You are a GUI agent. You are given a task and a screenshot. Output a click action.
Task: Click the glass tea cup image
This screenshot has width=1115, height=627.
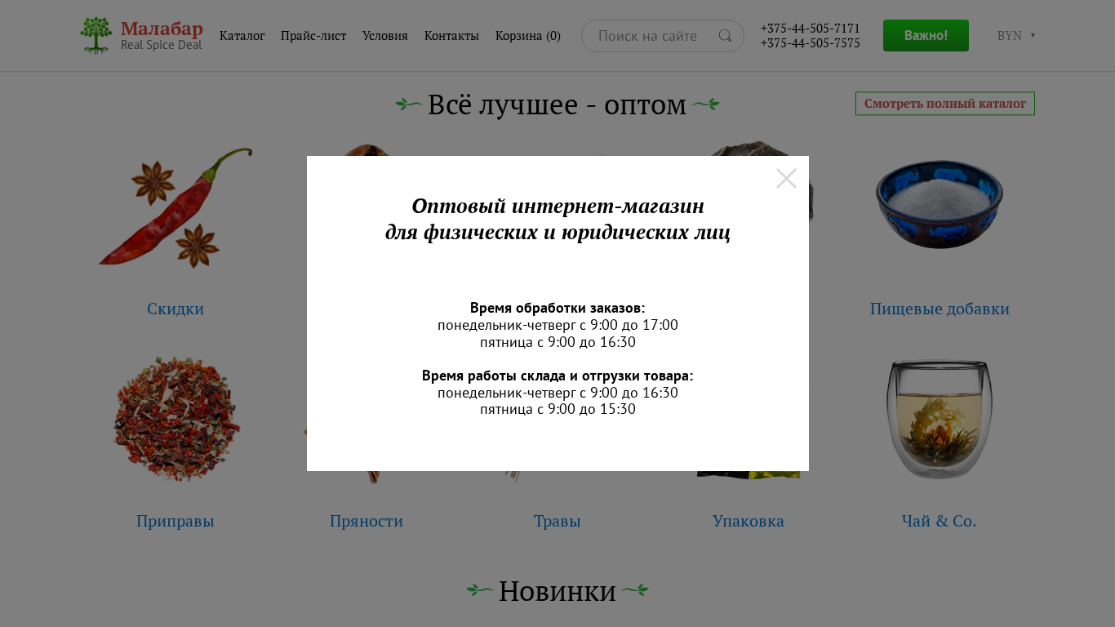(x=940, y=420)
